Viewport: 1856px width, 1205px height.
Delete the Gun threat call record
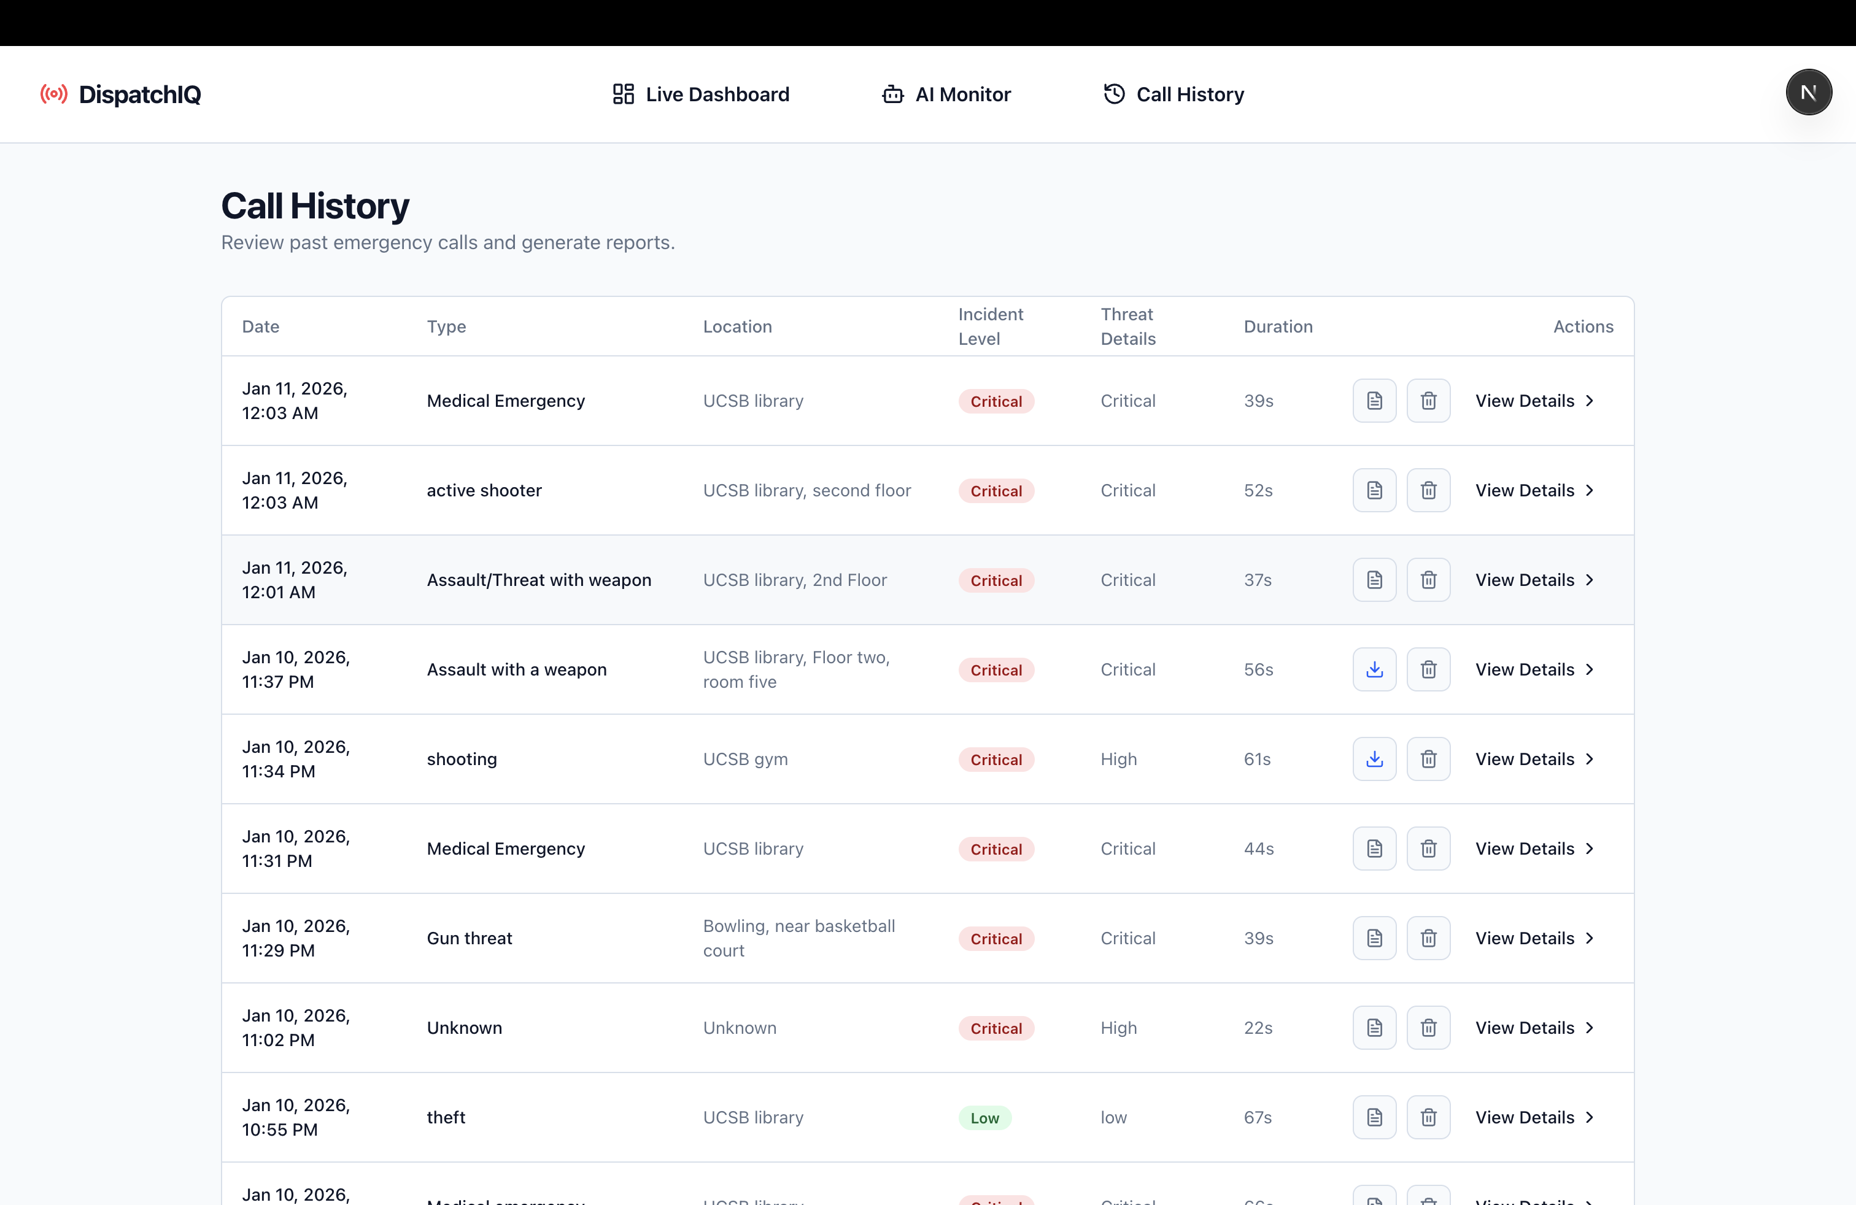[x=1428, y=939]
